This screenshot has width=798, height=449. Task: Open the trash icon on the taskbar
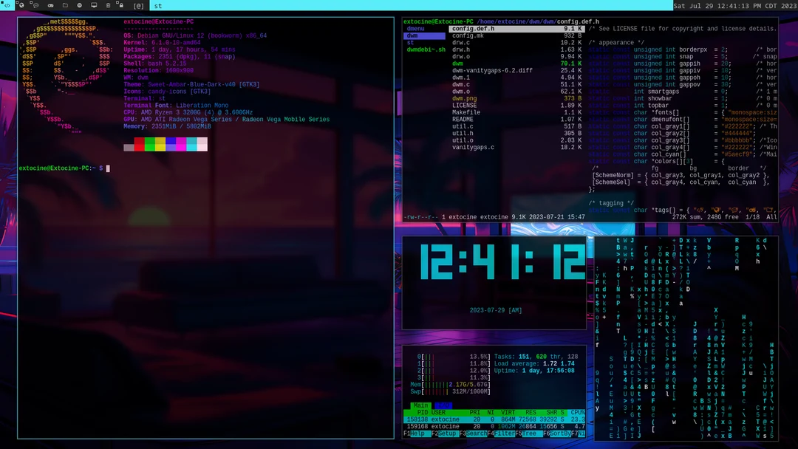(108, 6)
